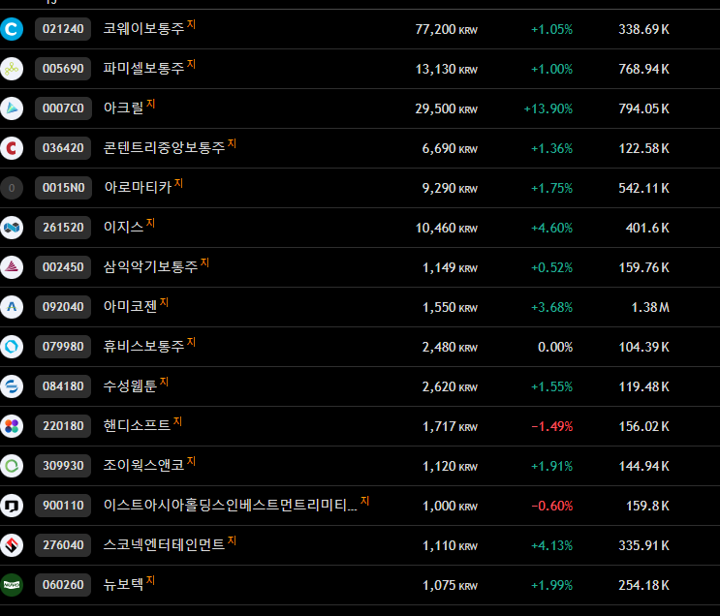This screenshot has height=616, width=720.
Task: Open the 스코넥엔터테인먼트 stock link
Action: (x=165, y=545)
